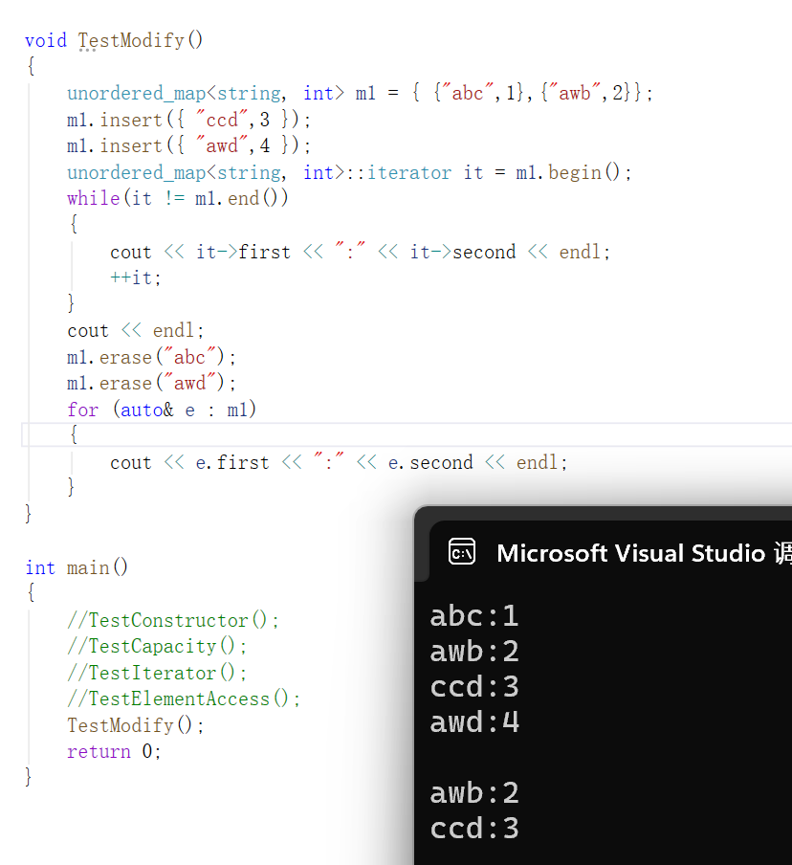
Task: Click console output line awd:4
Action: (x=474, y=722)
